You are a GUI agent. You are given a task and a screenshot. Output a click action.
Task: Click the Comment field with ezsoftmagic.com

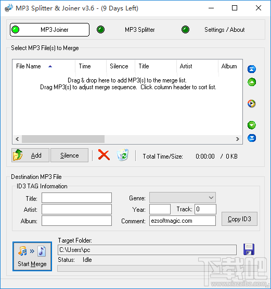click(183, 221)
